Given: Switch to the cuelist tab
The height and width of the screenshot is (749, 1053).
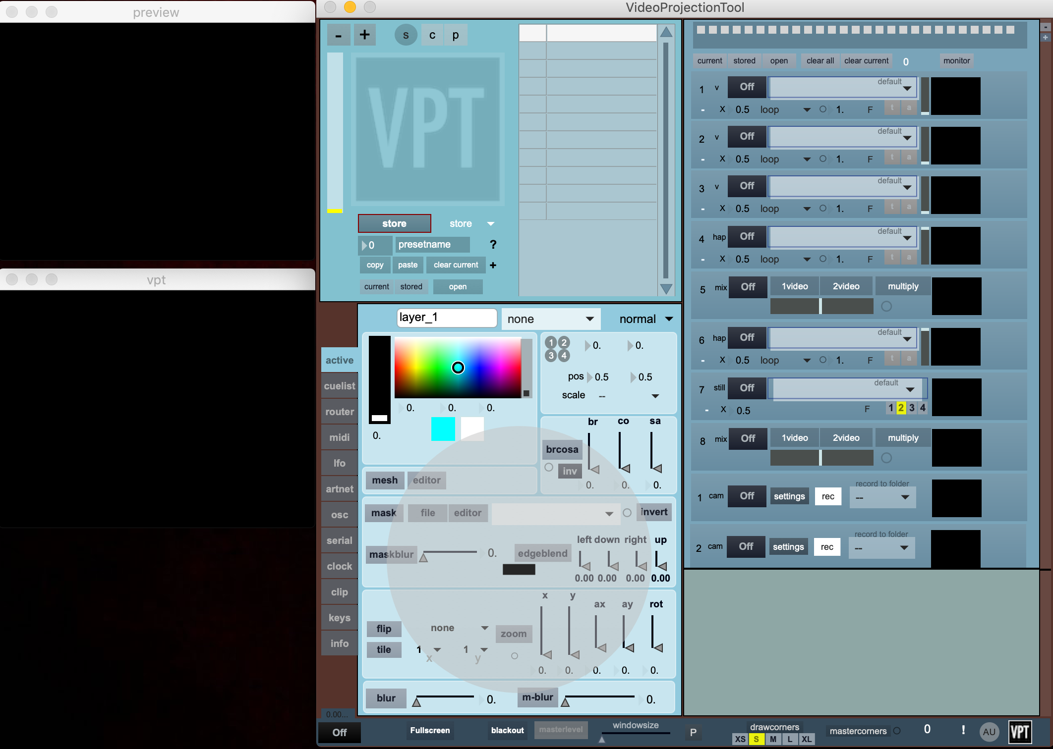Looking at the screenshot, I should 339,386.
